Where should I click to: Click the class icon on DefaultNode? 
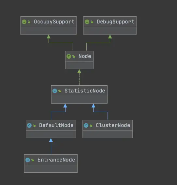pyautogui.click(x=29, y=125)
